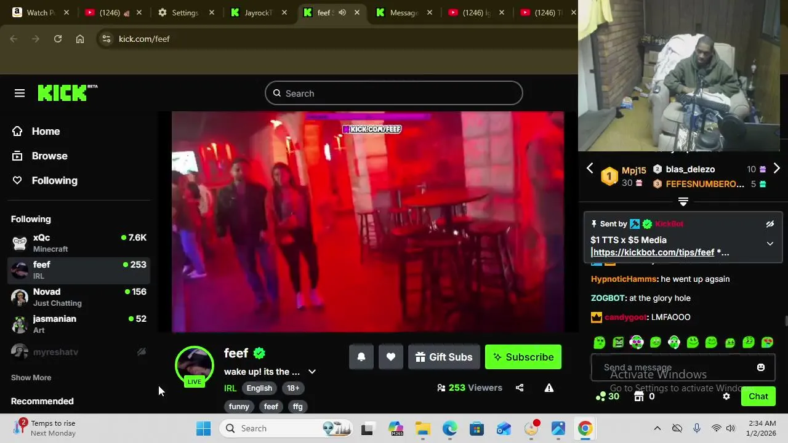The width and height of the screenshot is (788, 443).
Task: Click the green Chat send button
Action: pos(758,396)
